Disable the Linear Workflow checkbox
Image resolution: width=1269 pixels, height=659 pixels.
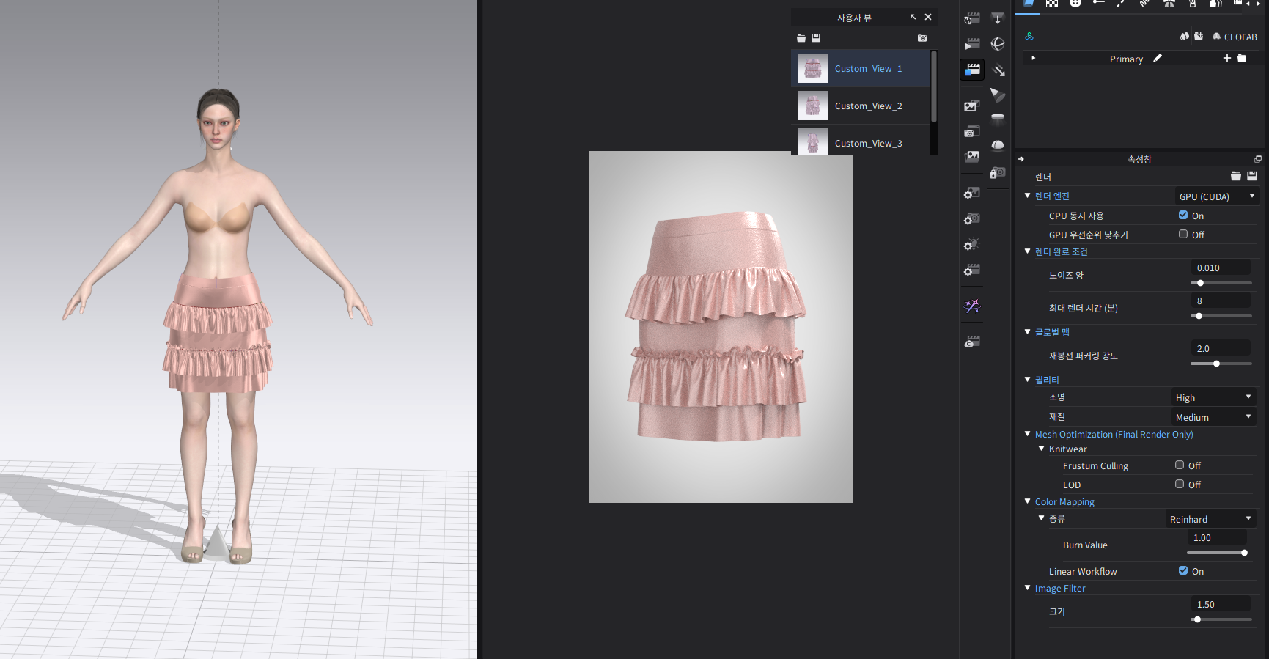(1183, 571)
